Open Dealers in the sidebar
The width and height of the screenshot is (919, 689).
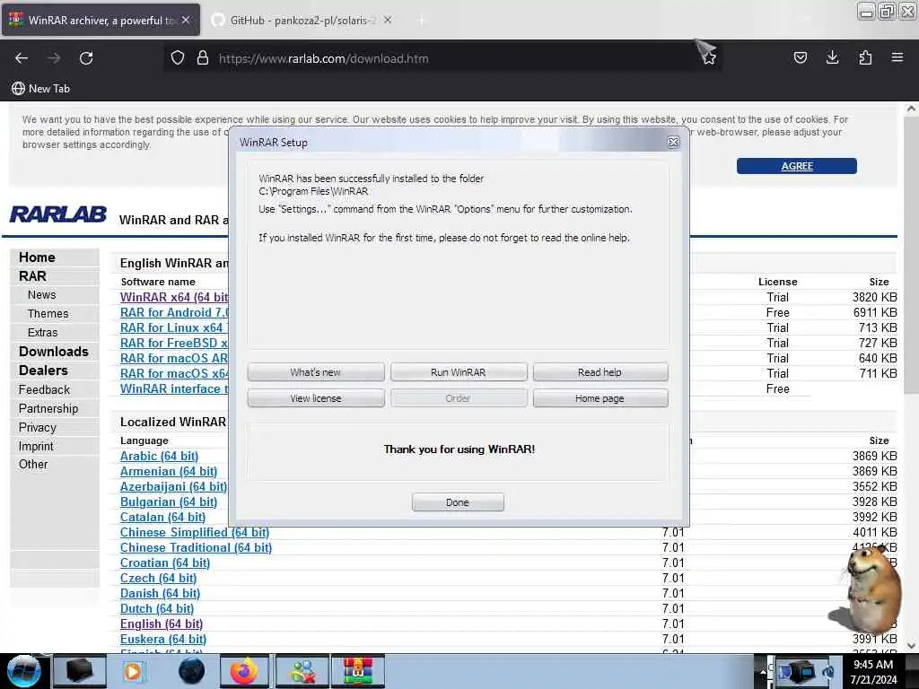(x=43, y=371)
